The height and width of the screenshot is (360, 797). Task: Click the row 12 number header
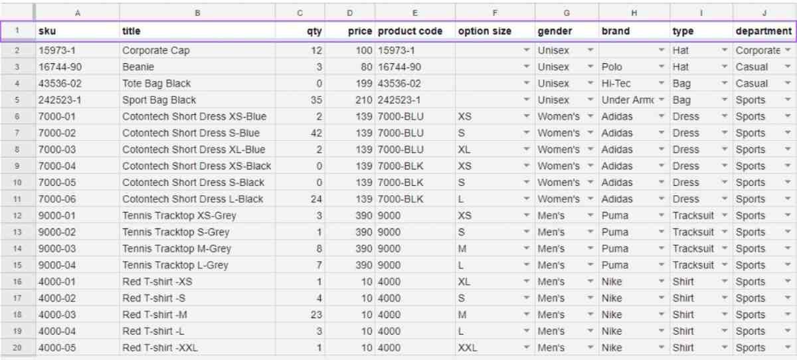click(x=17, y=216)
